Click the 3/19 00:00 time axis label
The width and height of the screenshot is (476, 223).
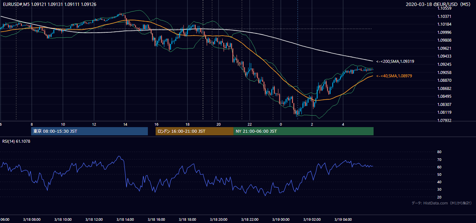(281, 220)
